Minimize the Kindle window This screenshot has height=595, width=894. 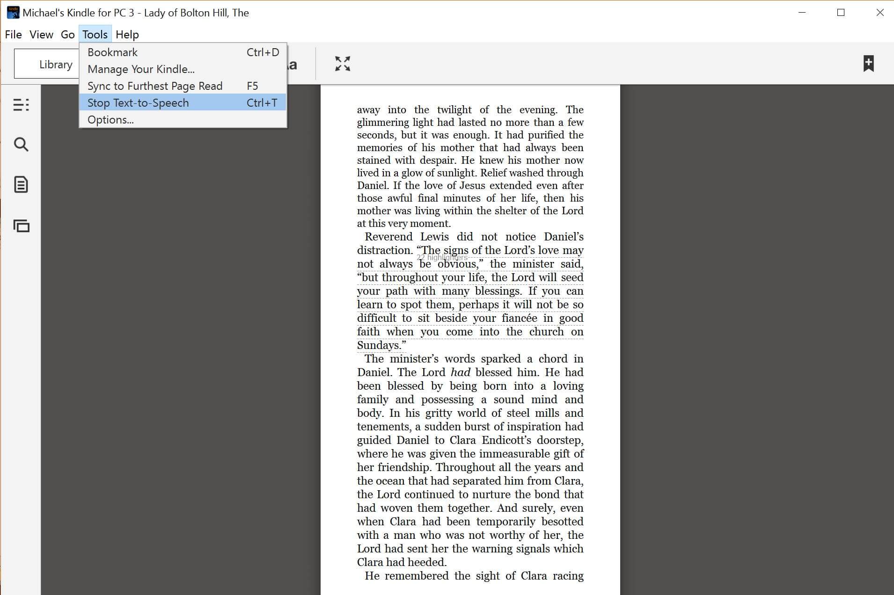click(802, 13)
